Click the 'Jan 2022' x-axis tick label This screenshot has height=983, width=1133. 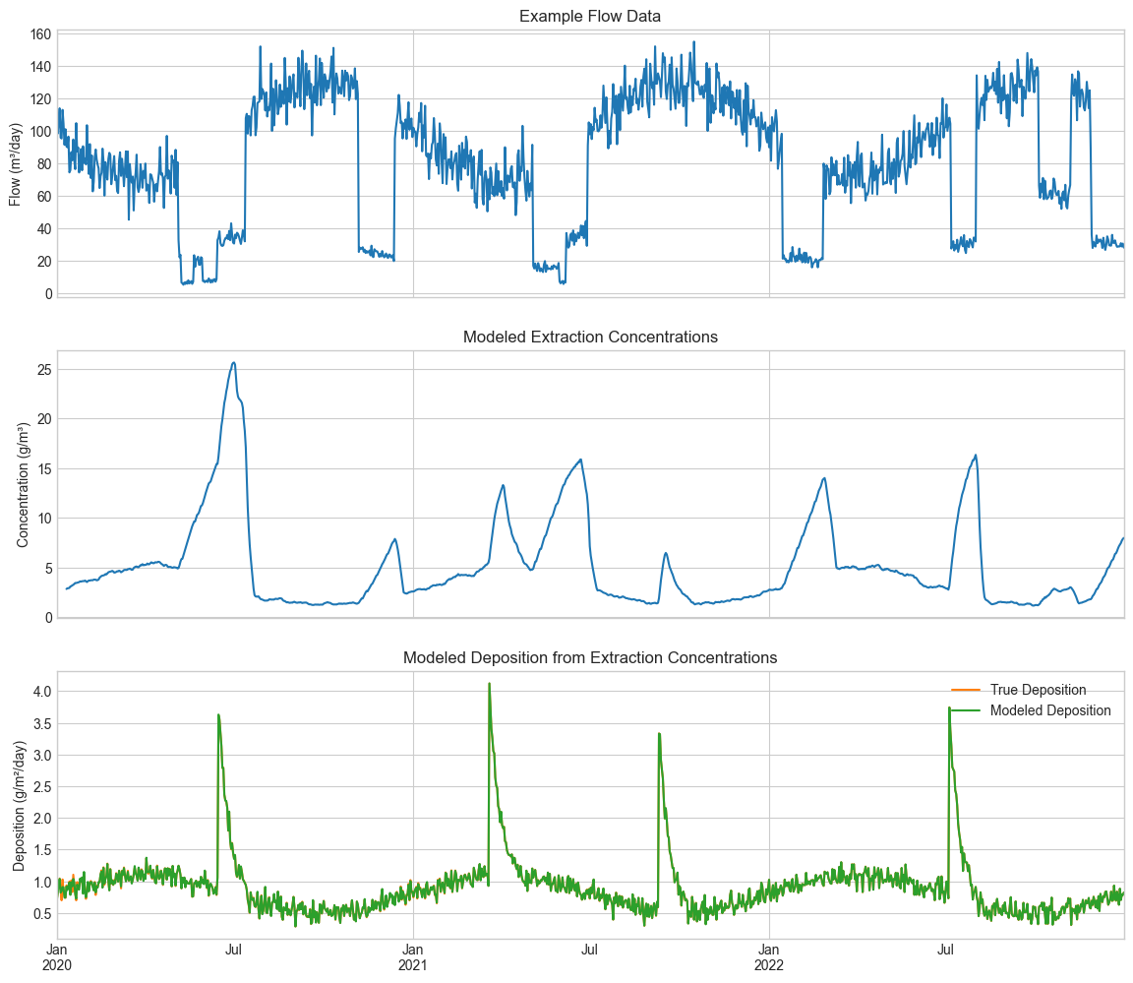pyautogui.click(x=769, y=957)
